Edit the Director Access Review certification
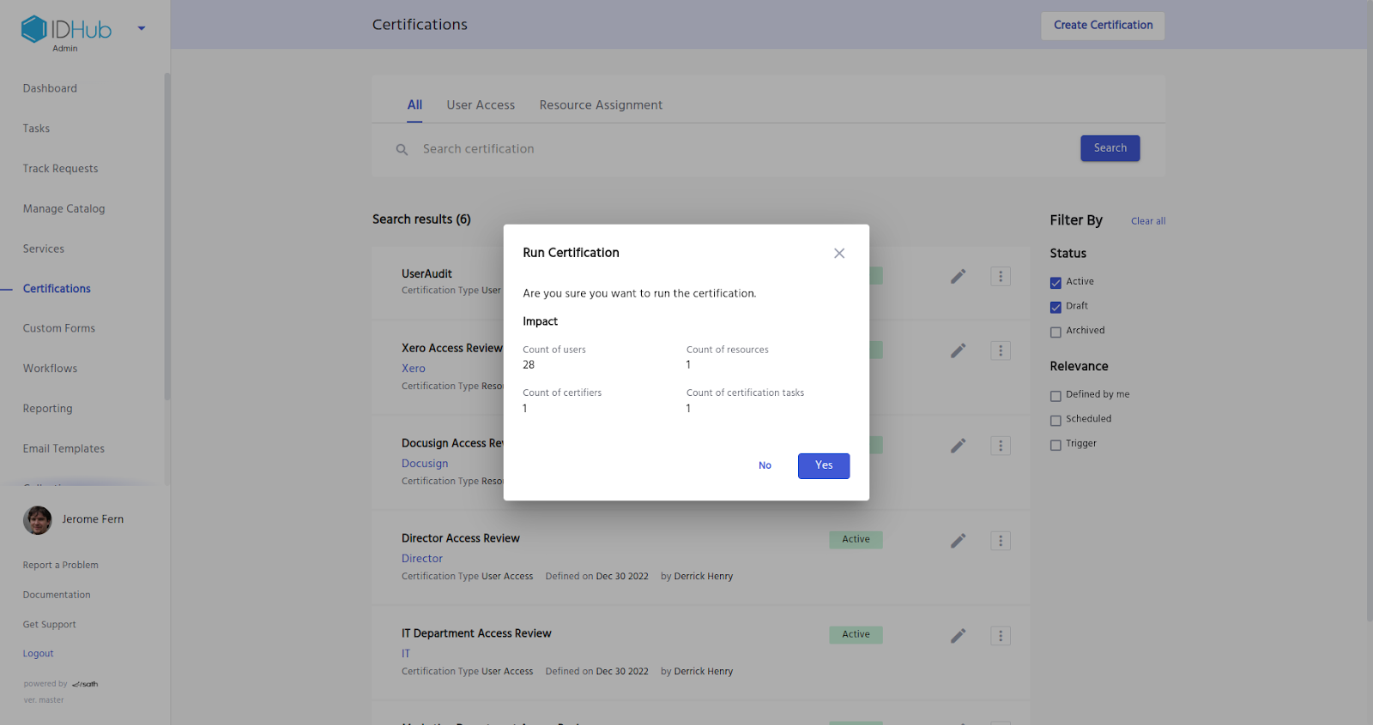1373x725 pixels. click(x=958, y=541)
